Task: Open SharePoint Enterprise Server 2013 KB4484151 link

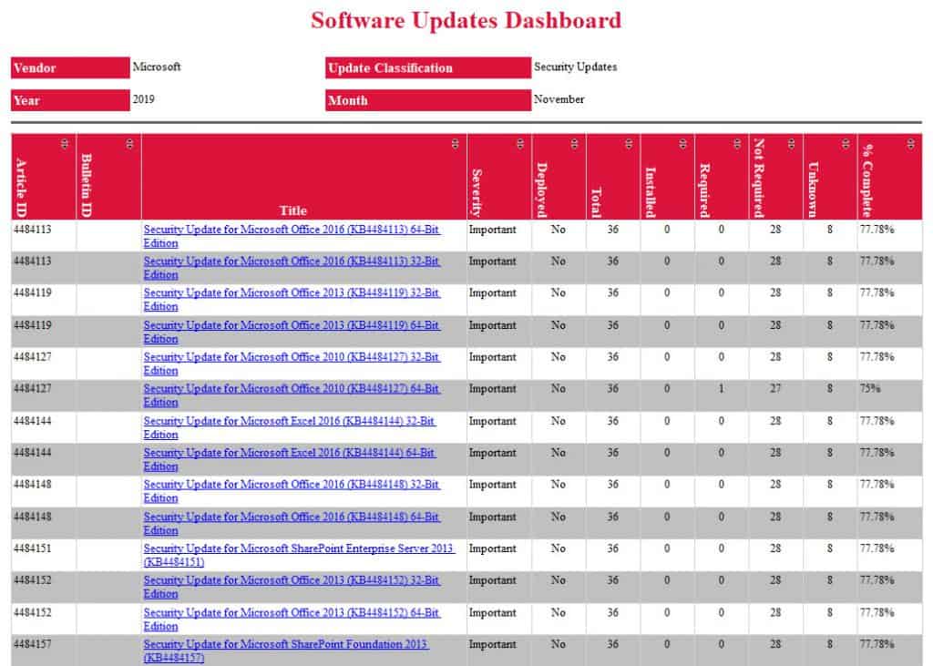Action: coord(299,555)
